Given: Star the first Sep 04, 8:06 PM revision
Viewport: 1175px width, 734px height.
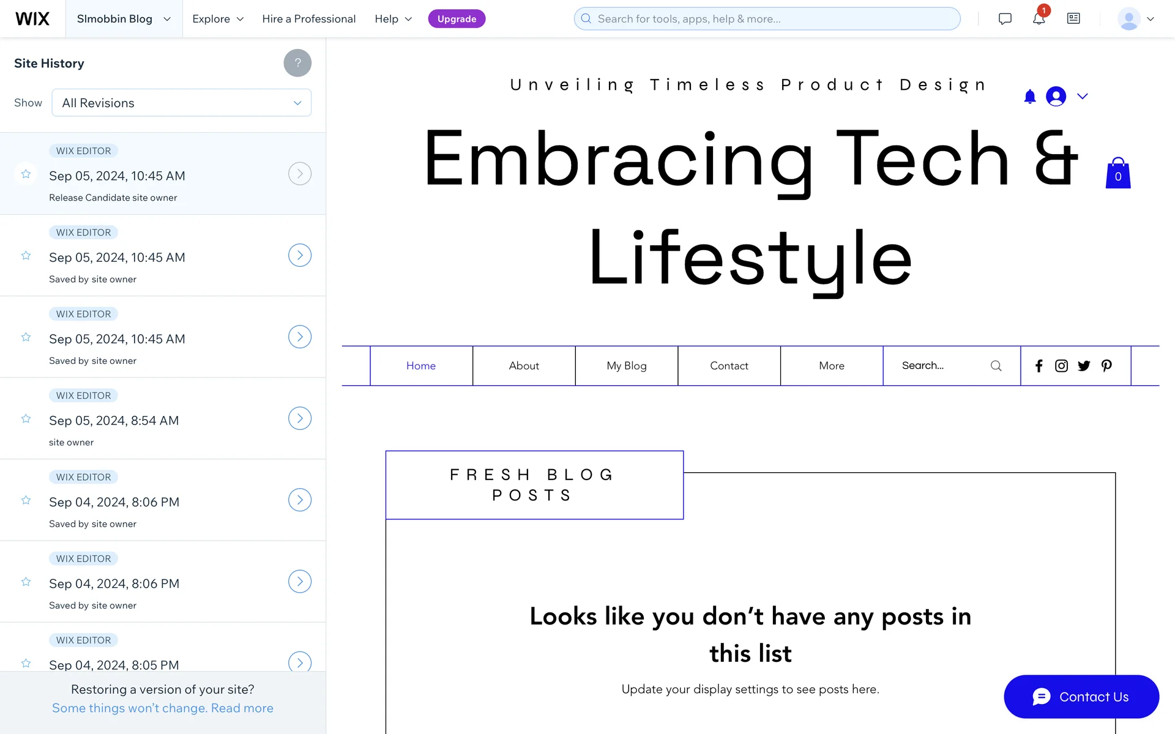Looking at the screenshot, I should [x=26, y=500].
